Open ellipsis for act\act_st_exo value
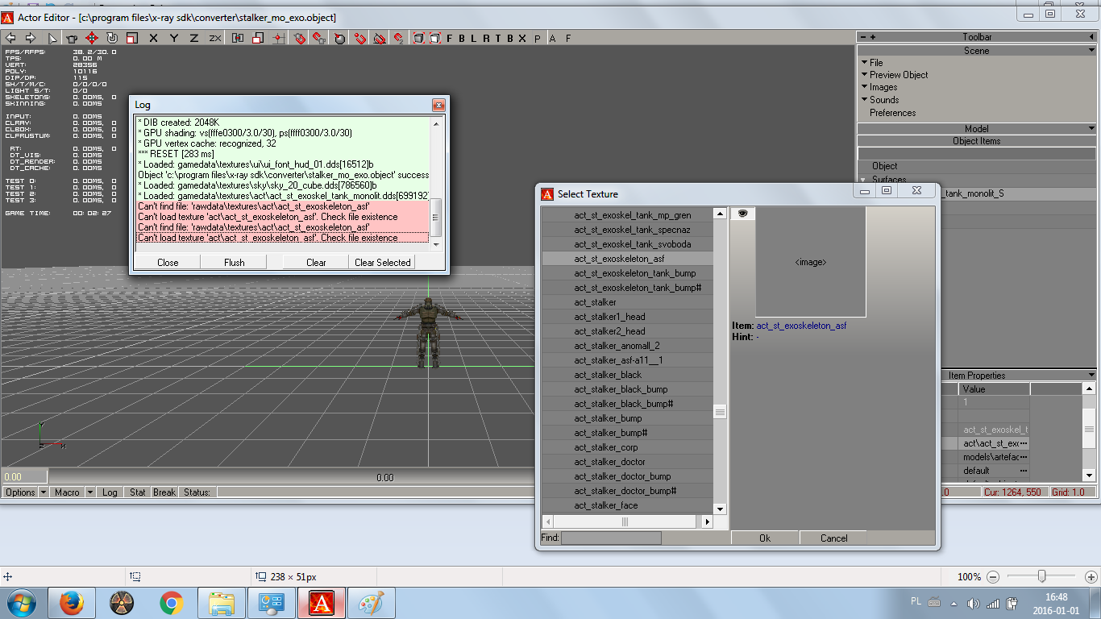Viewport: 1101px width, 619px height. click(x=1024, y=443)
